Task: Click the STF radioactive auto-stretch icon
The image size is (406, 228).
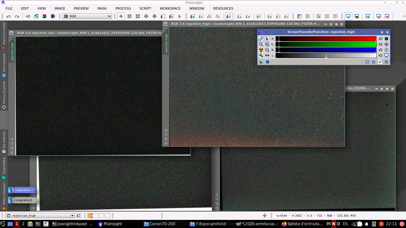Action: [261, 50]
